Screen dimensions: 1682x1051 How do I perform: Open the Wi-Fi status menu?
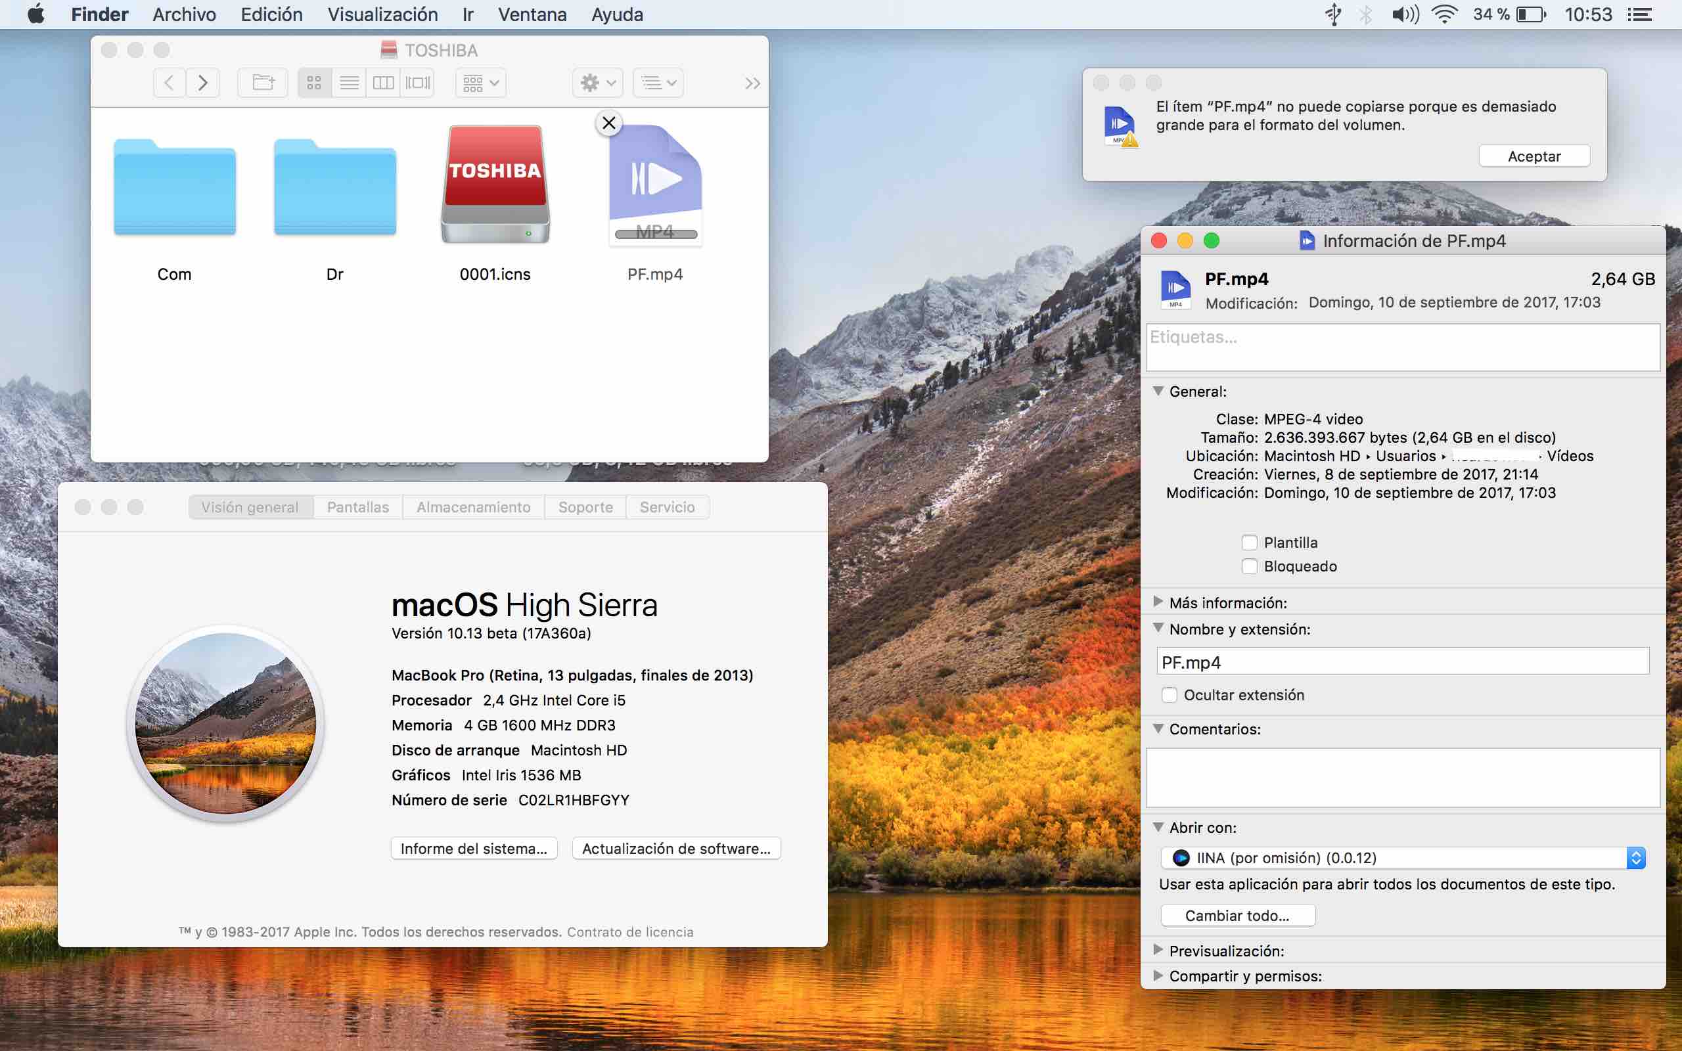click(x=1444, y=14)
